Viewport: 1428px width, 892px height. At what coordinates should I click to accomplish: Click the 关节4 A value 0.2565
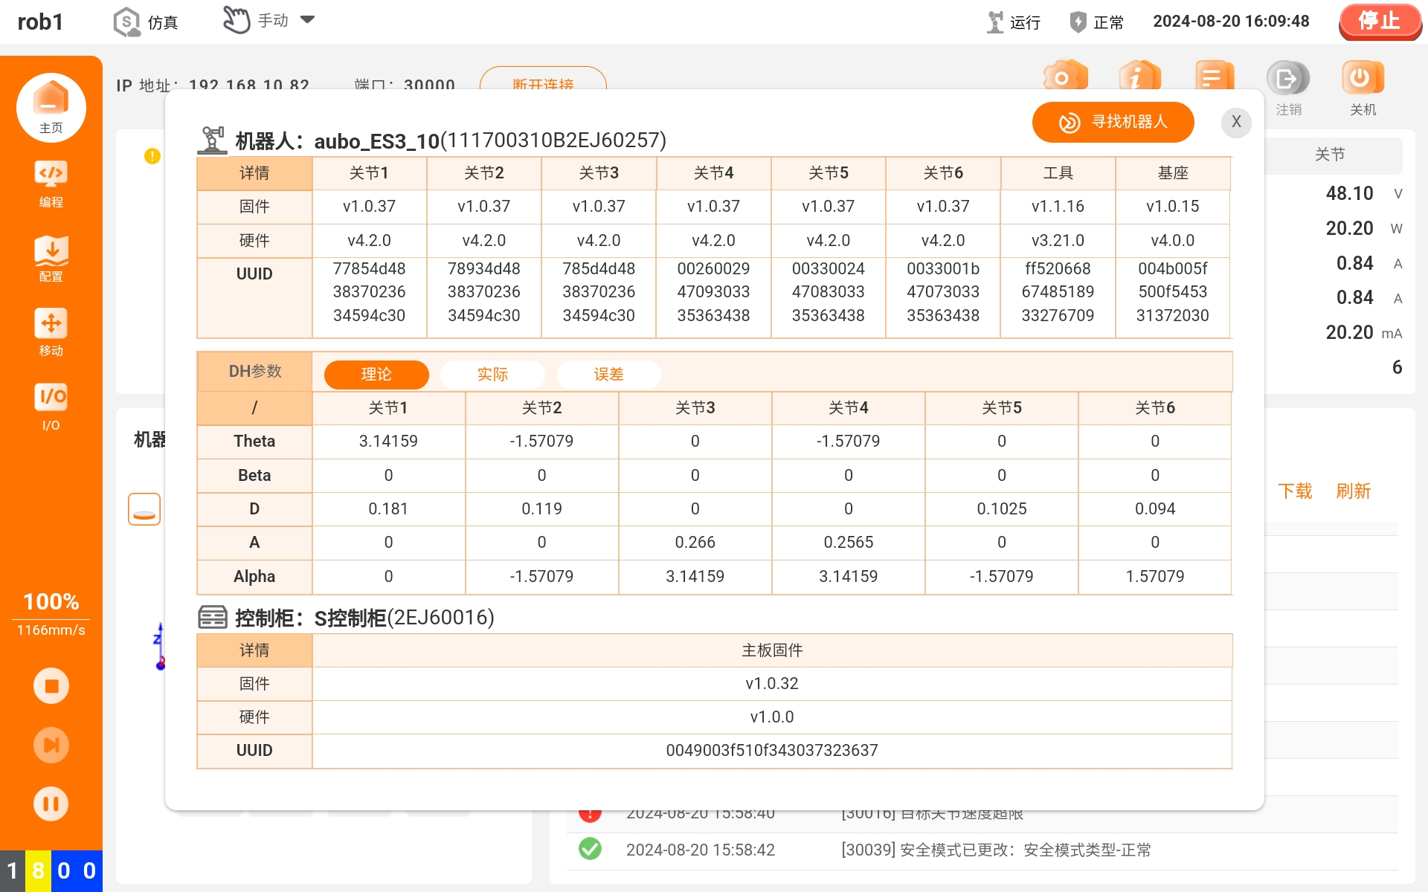click(x=848, y=543)
